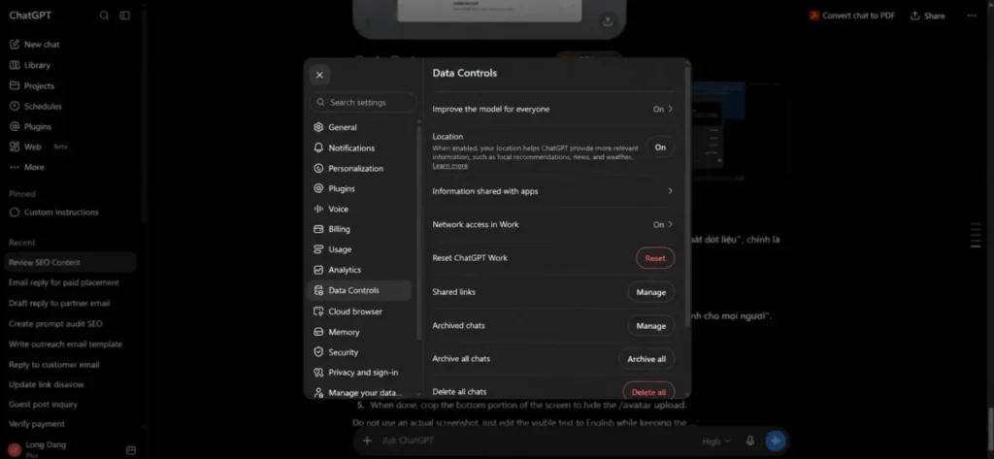Open Personalization settings tab
The height and width of the screenshot is (459, 994).
coord(361,169)
